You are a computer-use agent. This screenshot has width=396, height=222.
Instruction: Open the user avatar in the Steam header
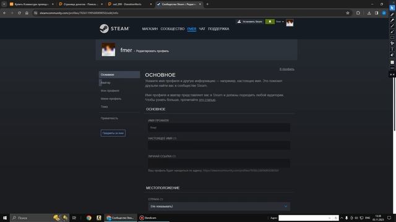(290, 23)
